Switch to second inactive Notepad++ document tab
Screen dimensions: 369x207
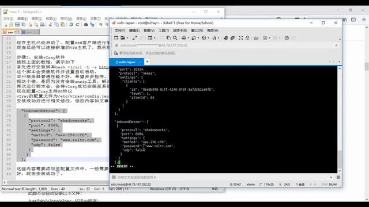[30, 32]
